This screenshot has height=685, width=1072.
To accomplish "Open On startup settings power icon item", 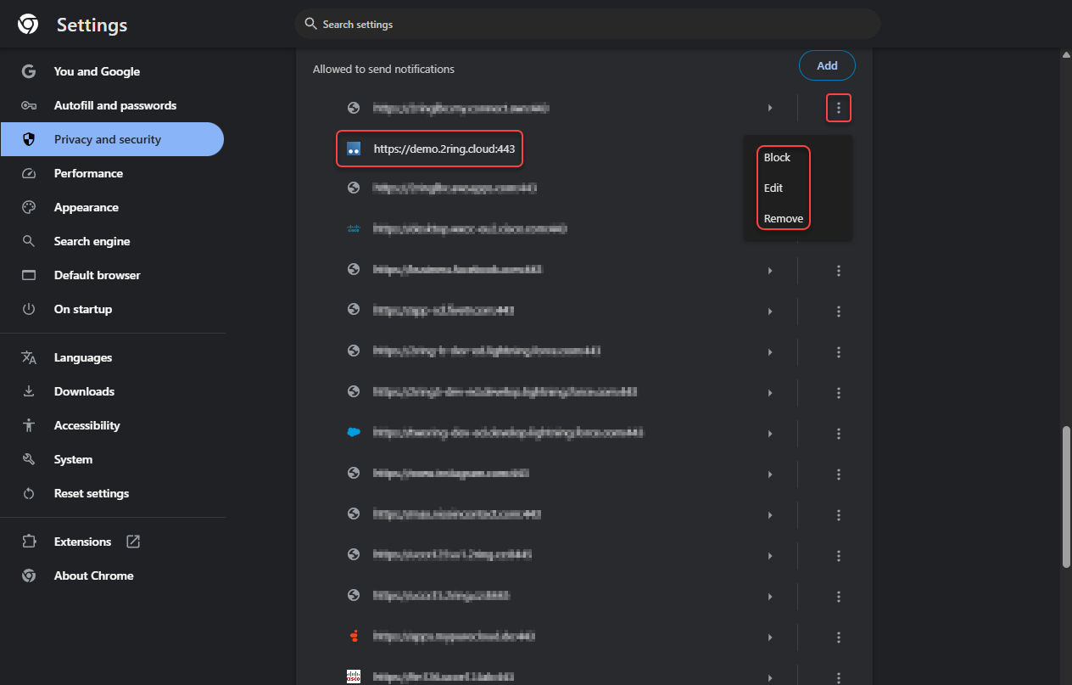I will (112, 309).
